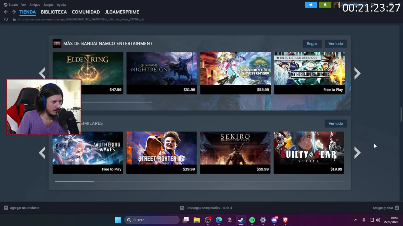
Task: Click the Bandai Namco publisher logo
Action: tap(57, 44)
